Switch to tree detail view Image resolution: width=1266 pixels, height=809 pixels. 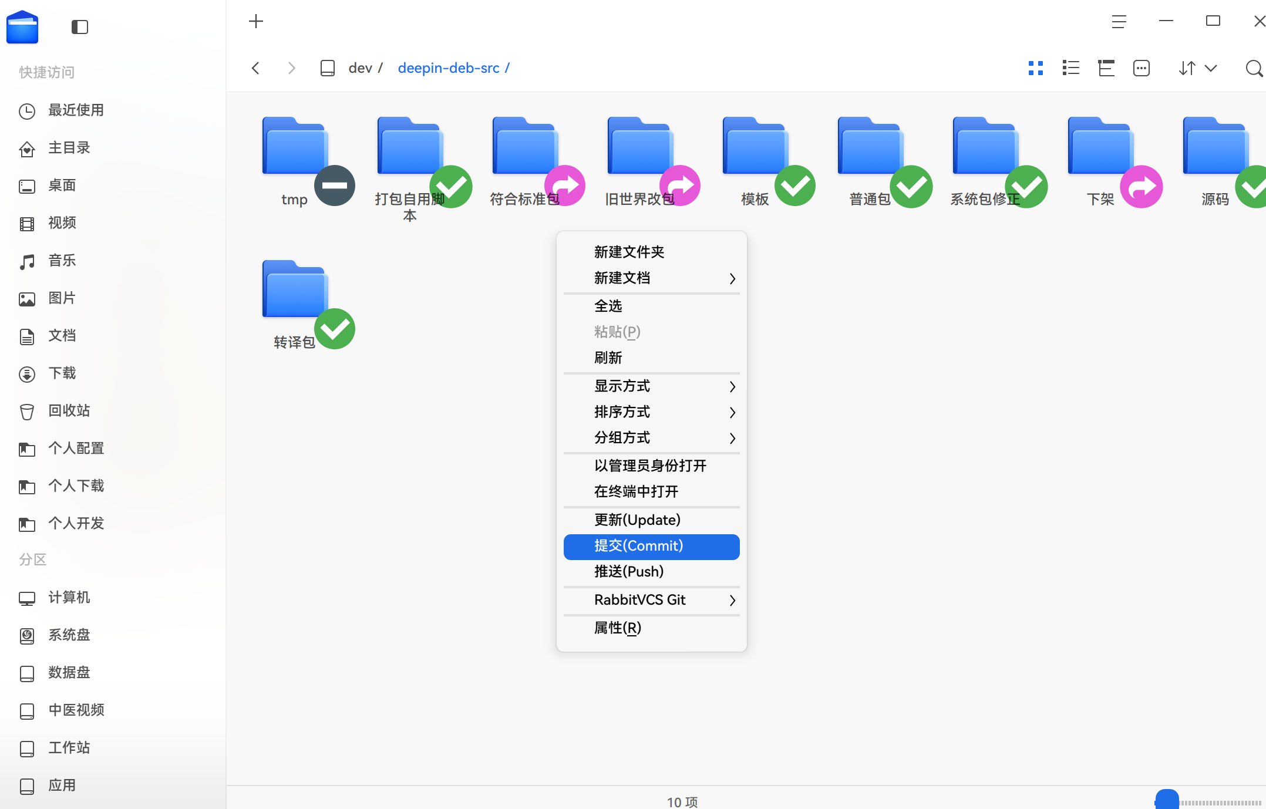pyautogui.click(x=1106, y=68)
